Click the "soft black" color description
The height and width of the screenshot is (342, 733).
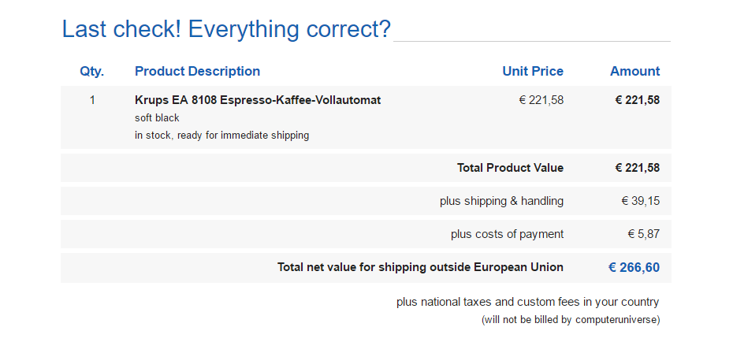click(157, 118)
